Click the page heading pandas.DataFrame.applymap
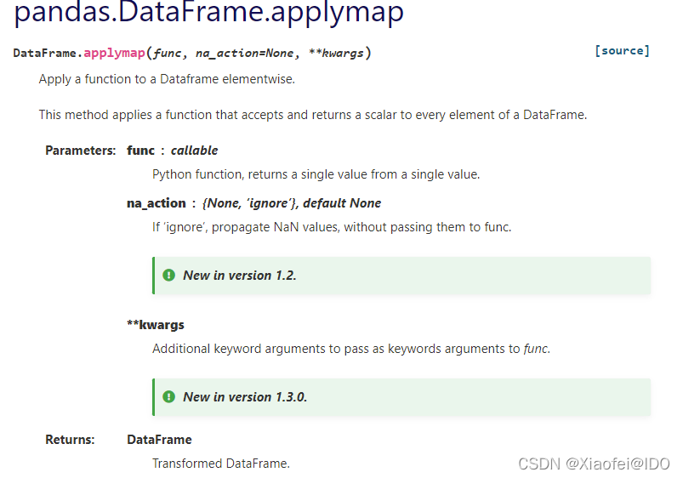The image size is (683, 478). click(x=209, y=12)
